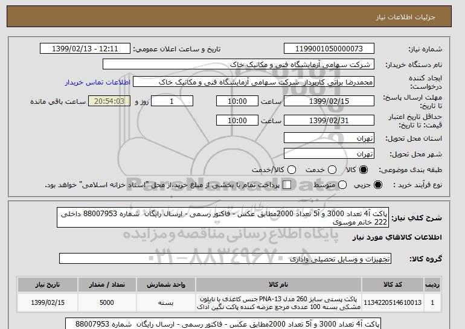Select the متوسط purchase type radio

pos(342,185)
